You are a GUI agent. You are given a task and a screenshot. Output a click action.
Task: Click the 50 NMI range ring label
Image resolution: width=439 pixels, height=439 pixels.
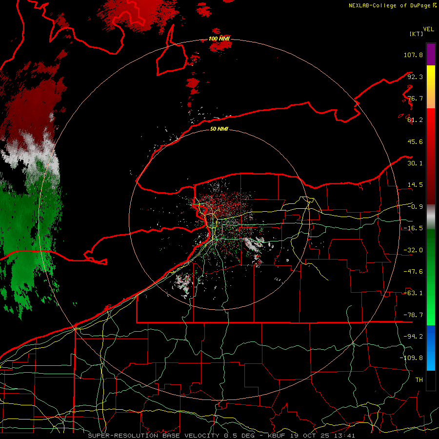tap(219, 129)
